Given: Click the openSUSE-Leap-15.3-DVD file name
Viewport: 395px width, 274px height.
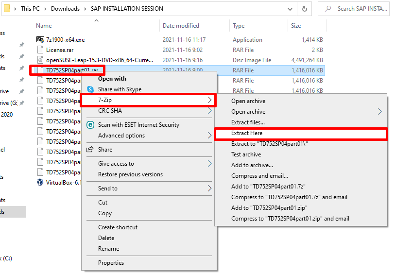Looking at the screenshot, I should (100, 60).
